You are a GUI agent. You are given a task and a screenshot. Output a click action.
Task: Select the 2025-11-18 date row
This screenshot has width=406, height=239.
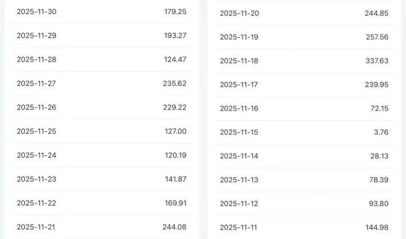tap(239, 61)
